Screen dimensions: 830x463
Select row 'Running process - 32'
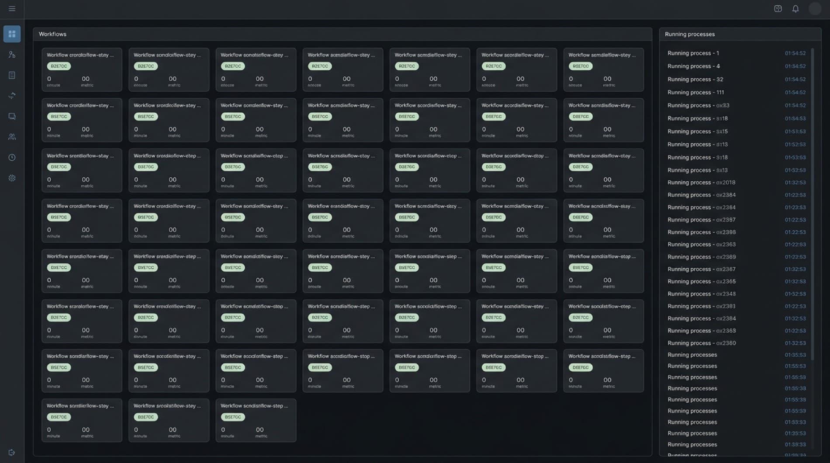(x=737, y=79)
